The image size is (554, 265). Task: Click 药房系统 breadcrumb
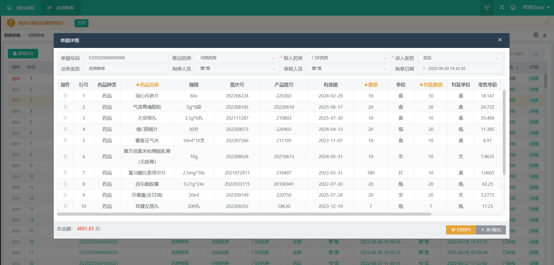[x=12, y=35]
